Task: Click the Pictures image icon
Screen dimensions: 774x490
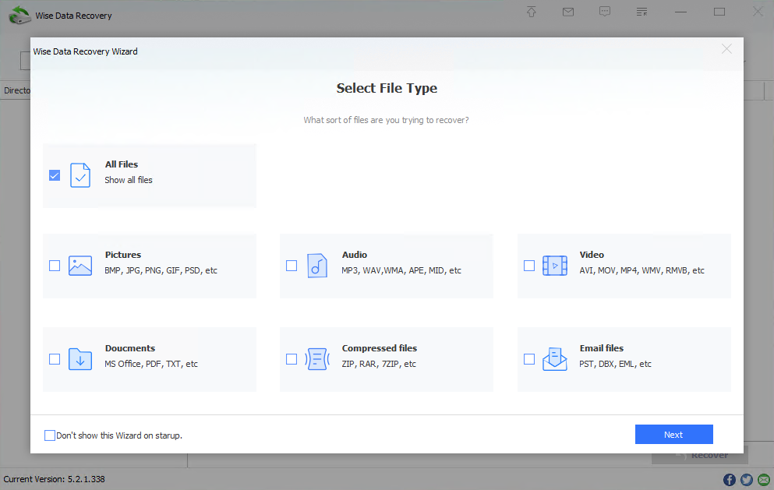Action: tap(80, 266)
